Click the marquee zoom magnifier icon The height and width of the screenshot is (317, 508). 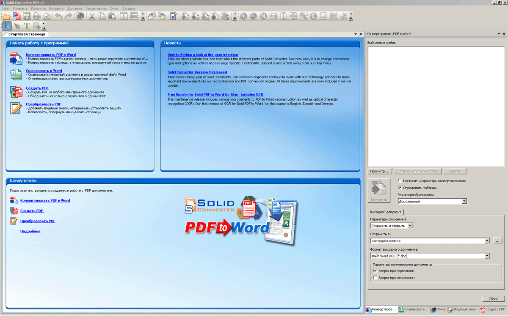pos(304,16)
